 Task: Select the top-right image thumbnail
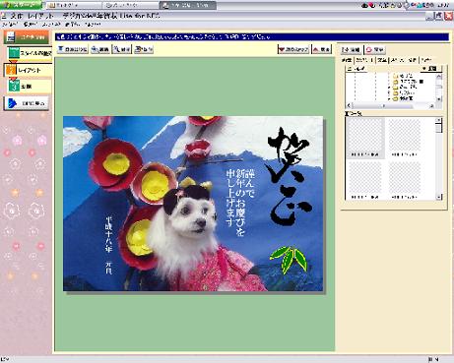pos(405,138)
